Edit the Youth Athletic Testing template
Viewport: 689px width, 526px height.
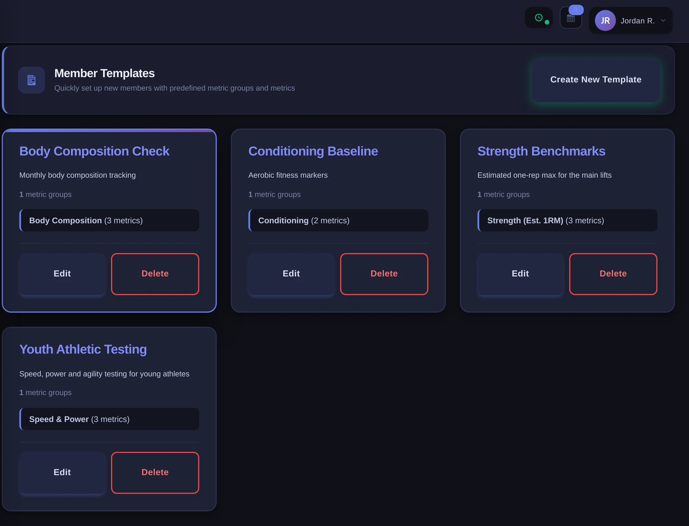click(x=62, y=472)
